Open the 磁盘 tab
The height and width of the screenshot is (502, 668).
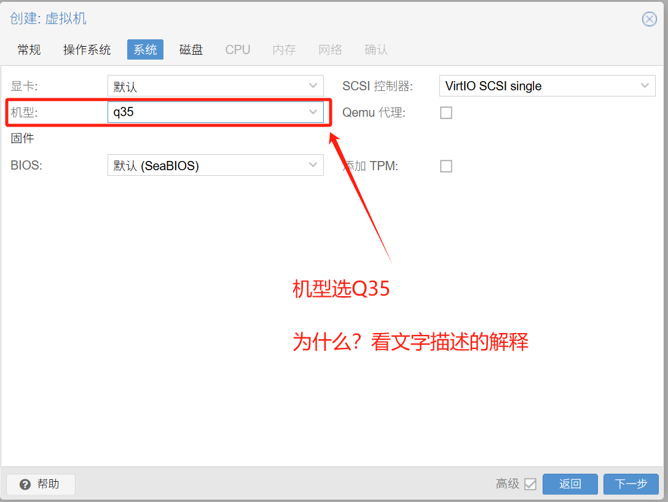[x=191, y=49]
